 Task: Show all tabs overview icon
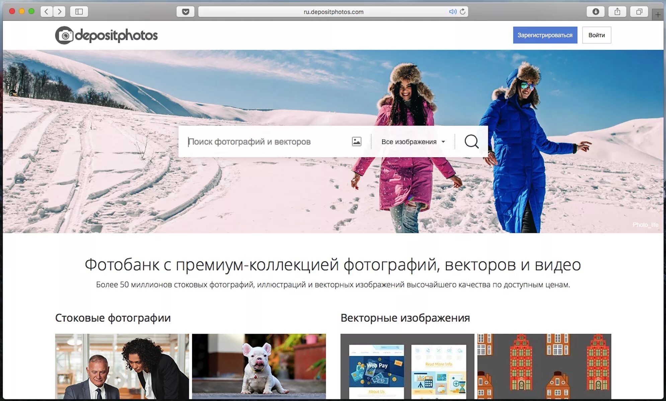(639, 12)
